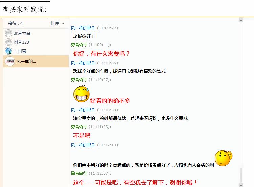Click 一只茧 blue avatar icon
Image resolution: width=254 pixels, height=187 pixels.
pos(8,51)
